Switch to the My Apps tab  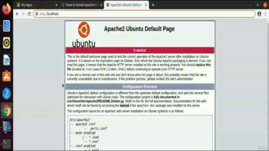coord(37,5)
